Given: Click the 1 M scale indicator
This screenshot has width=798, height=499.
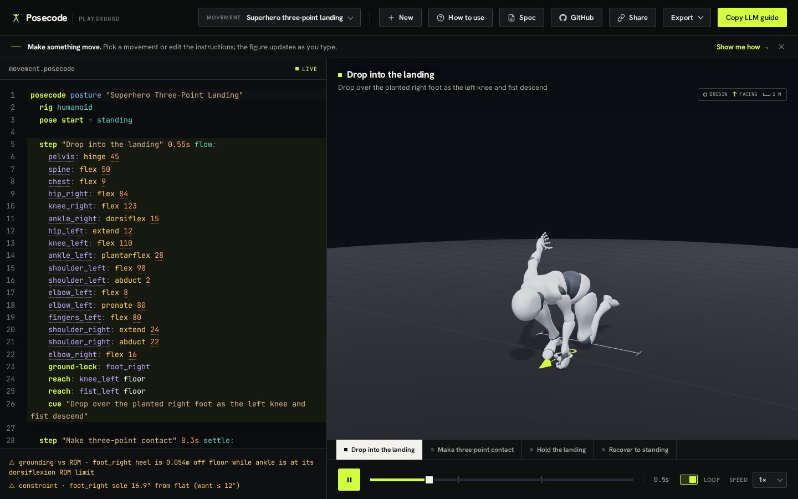Looking at the screenshot, I should pyautogui.click(x=772, y=94).
